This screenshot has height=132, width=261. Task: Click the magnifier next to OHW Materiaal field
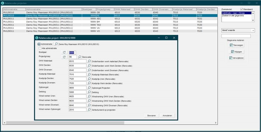tap(89, 61)
